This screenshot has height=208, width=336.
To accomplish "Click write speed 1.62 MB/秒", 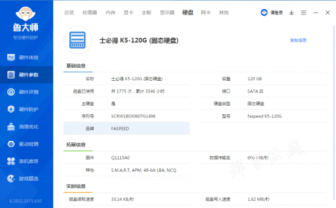I will pos(258,199).
